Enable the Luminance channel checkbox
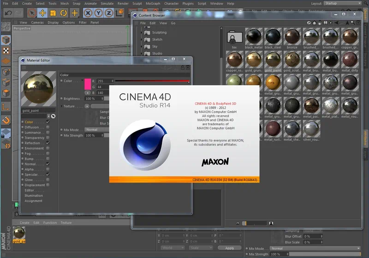 tap(48, 133)
